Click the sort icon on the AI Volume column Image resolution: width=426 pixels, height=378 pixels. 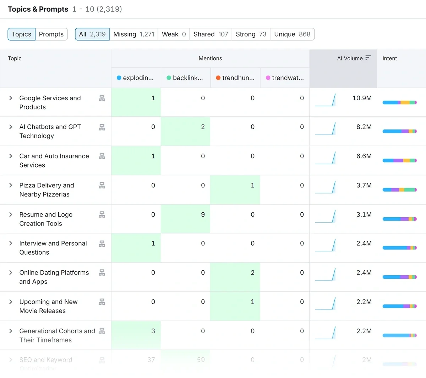point(368,58)
